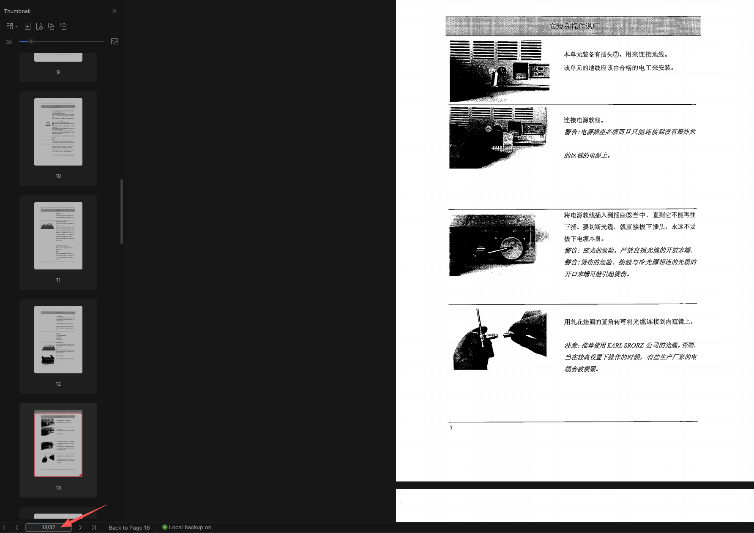Viewport: 754px width, 533px height.
Task: Click the extract page icon
Action: 39,26
